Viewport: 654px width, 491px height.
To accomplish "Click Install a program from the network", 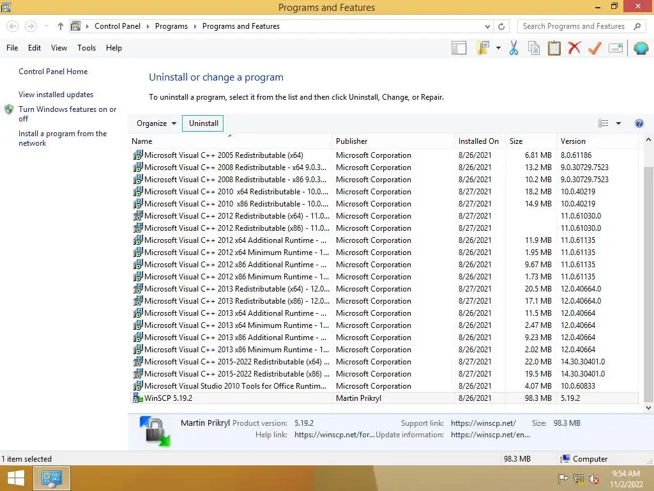I will tap(63, 138).
